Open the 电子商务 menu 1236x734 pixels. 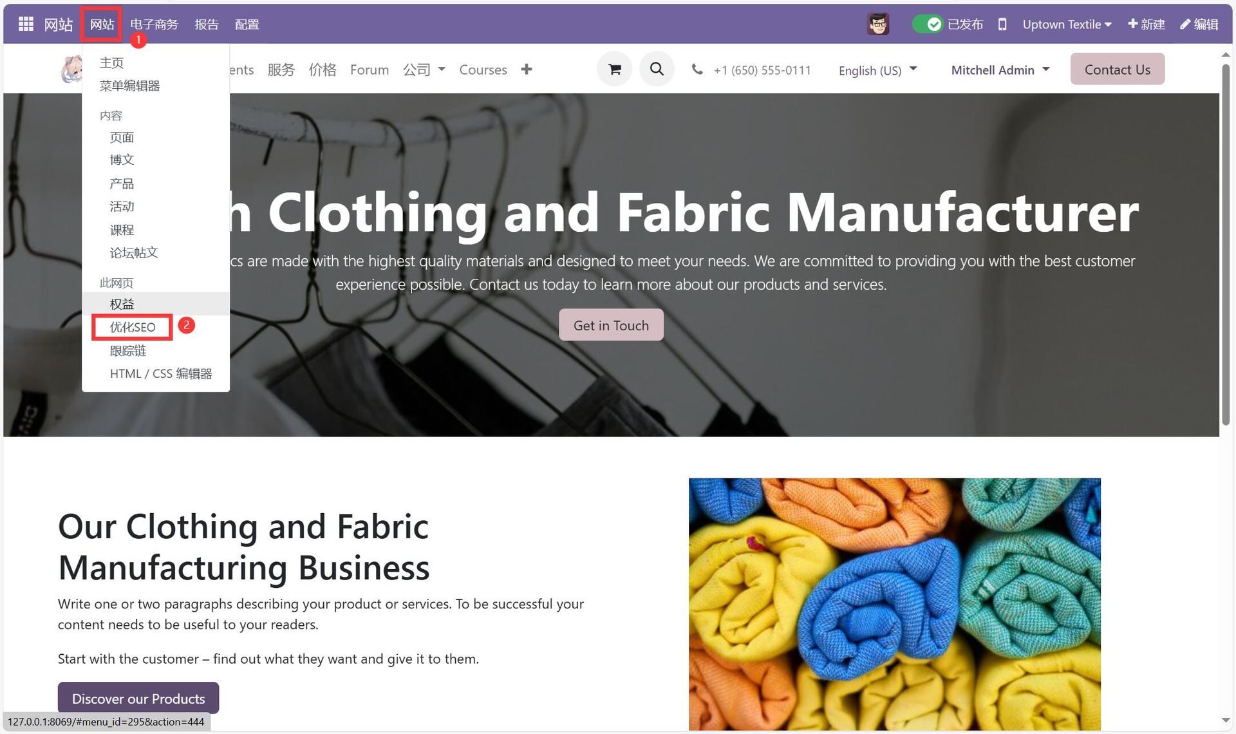pos(154,24)
